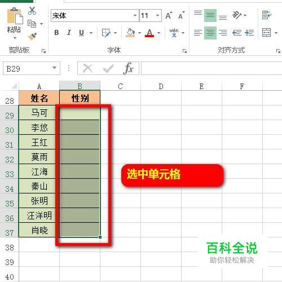Click the text Orientation icon
This screenshot has height=282, width=282.
click(x=237, y=15)
